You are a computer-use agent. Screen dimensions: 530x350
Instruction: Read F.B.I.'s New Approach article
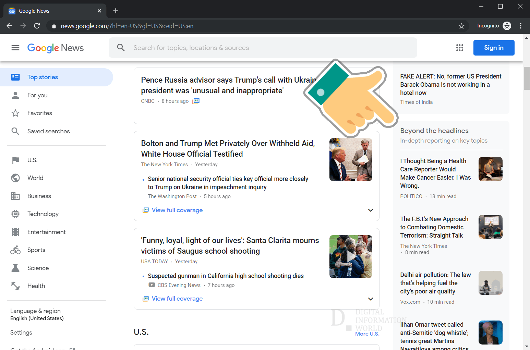coord(434,227)
